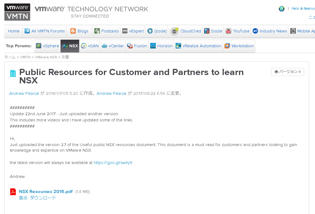Click the CloudCred badge icon
This screenshot has height=214, width=315.
pos(174,31)
